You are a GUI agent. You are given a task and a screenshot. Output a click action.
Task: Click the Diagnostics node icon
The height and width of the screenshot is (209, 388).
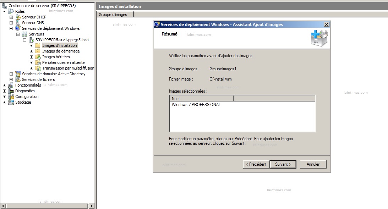11,91
